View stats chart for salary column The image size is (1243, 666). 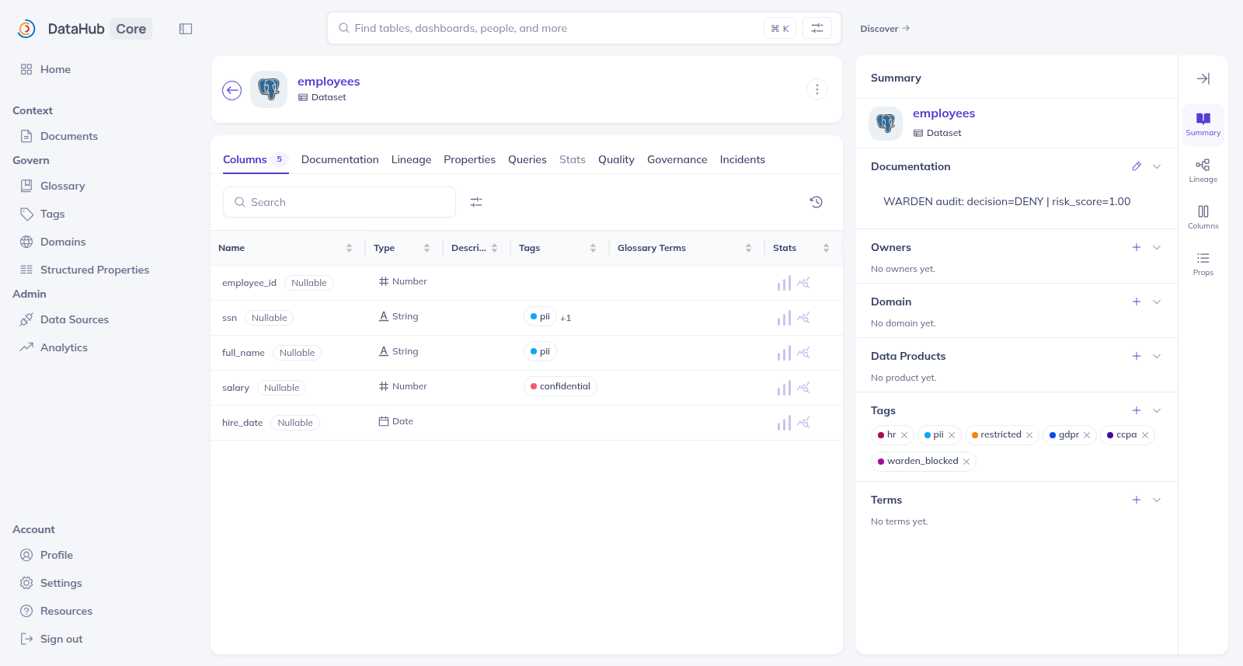tap(784, 388)
